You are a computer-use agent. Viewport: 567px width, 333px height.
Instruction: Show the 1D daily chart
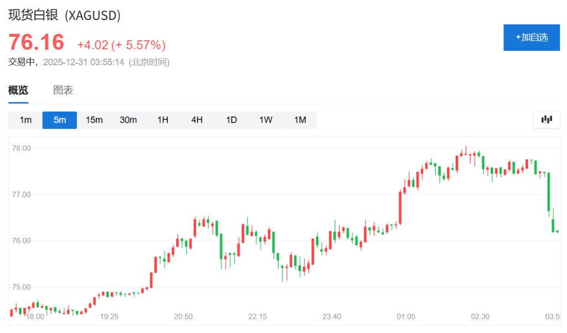[231, 120]
